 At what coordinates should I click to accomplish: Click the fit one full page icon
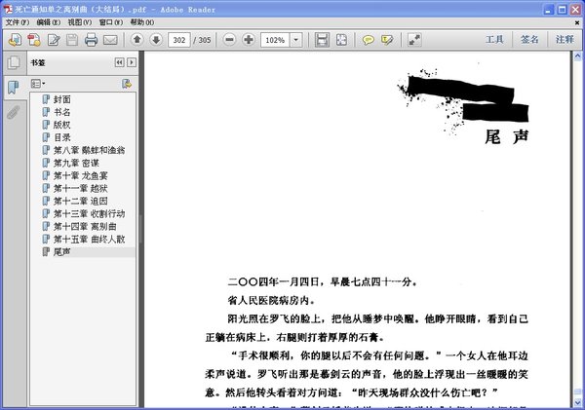pos(341,40)
